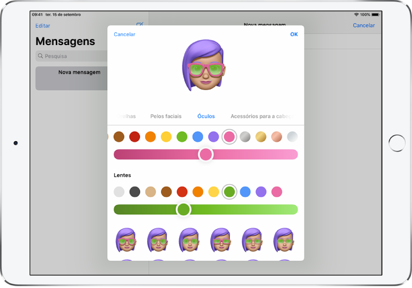
Task: Select the Nova mensagem conversation row
Action: [x=71, y=78]
